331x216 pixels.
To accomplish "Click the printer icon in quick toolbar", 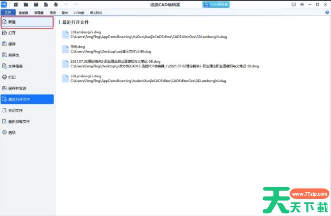I will (x=56, y=4).
